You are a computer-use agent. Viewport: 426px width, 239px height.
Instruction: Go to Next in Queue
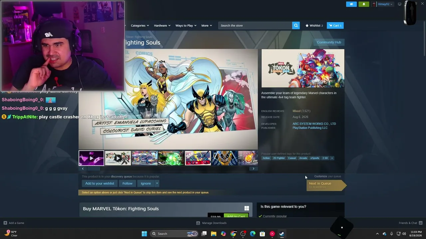[326, 185]
